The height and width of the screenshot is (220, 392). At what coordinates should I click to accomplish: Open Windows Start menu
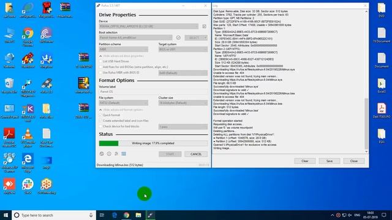pyautogui.click(x=6, y=215)
